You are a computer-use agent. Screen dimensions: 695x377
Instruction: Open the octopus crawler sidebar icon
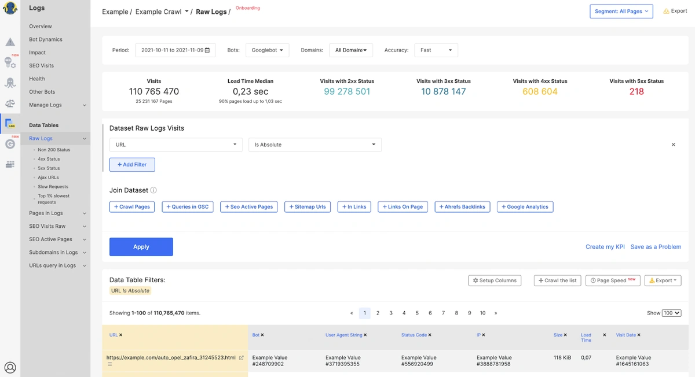click(x=10, y=83)
